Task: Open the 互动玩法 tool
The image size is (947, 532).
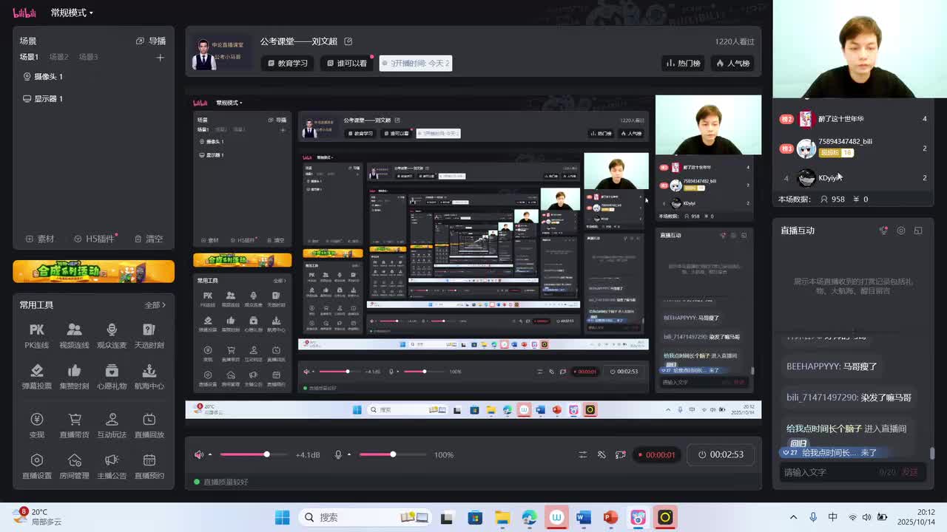Action: (112, 425)
